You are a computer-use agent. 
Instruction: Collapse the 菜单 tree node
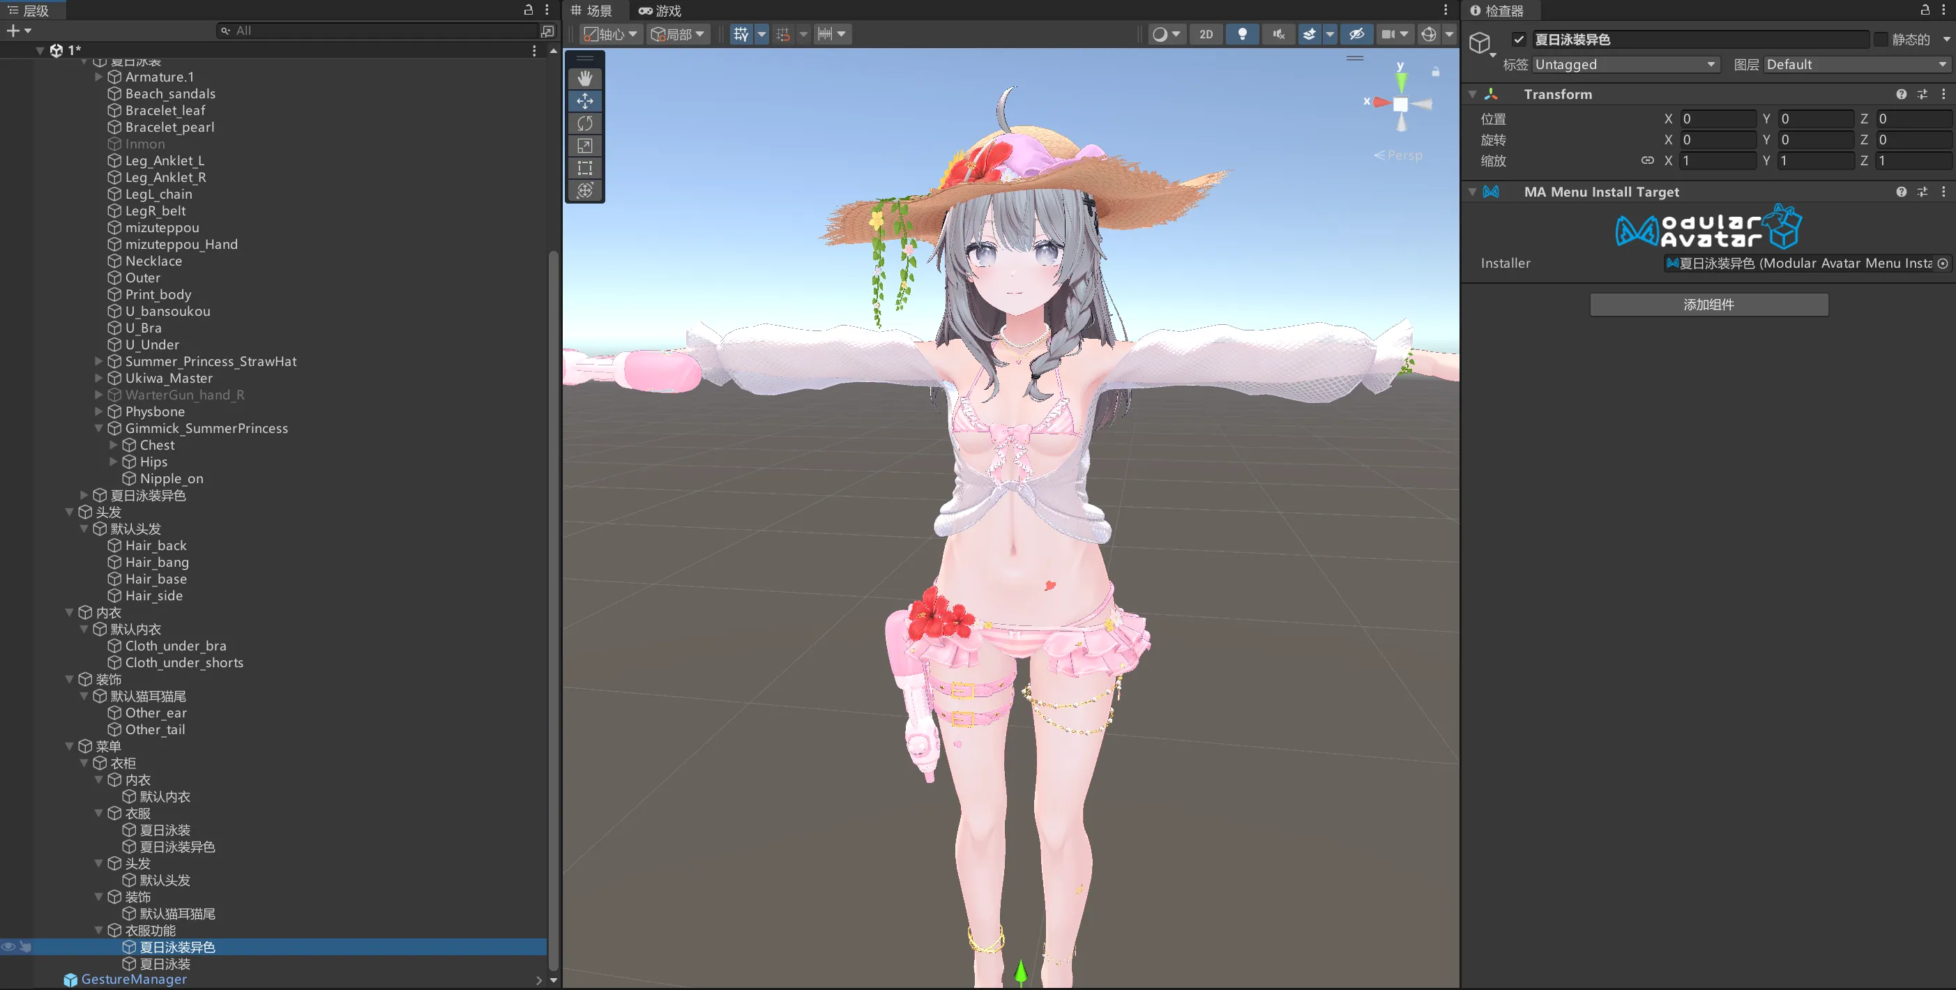pos(69,746)
